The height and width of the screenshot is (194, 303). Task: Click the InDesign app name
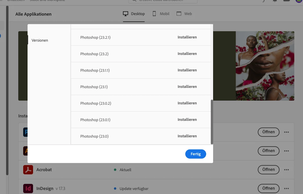point(45,189)
